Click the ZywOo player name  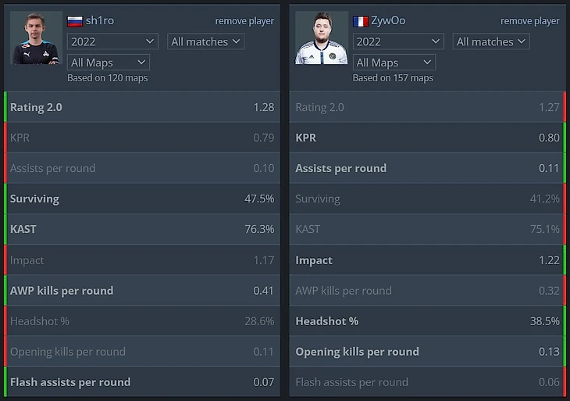pos(390,21)
